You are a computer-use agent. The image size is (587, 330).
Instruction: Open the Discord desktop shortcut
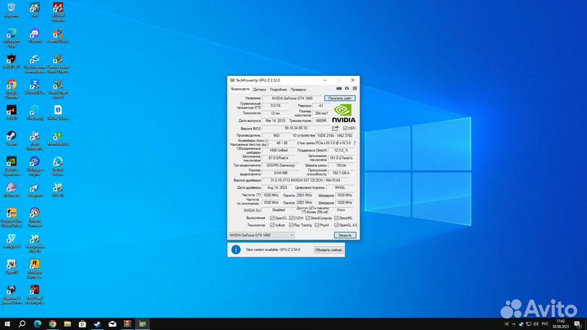(35, 36)
